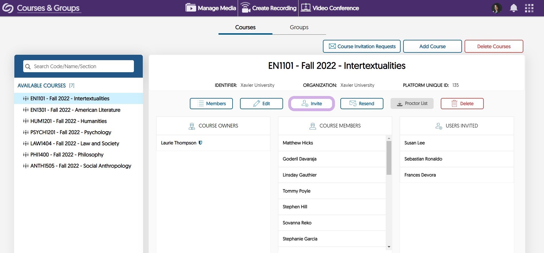Image resolution: width=544 pixels, height=253 pixels.
Task: Click the YuJa logo icon
Action: click(8, 8)
